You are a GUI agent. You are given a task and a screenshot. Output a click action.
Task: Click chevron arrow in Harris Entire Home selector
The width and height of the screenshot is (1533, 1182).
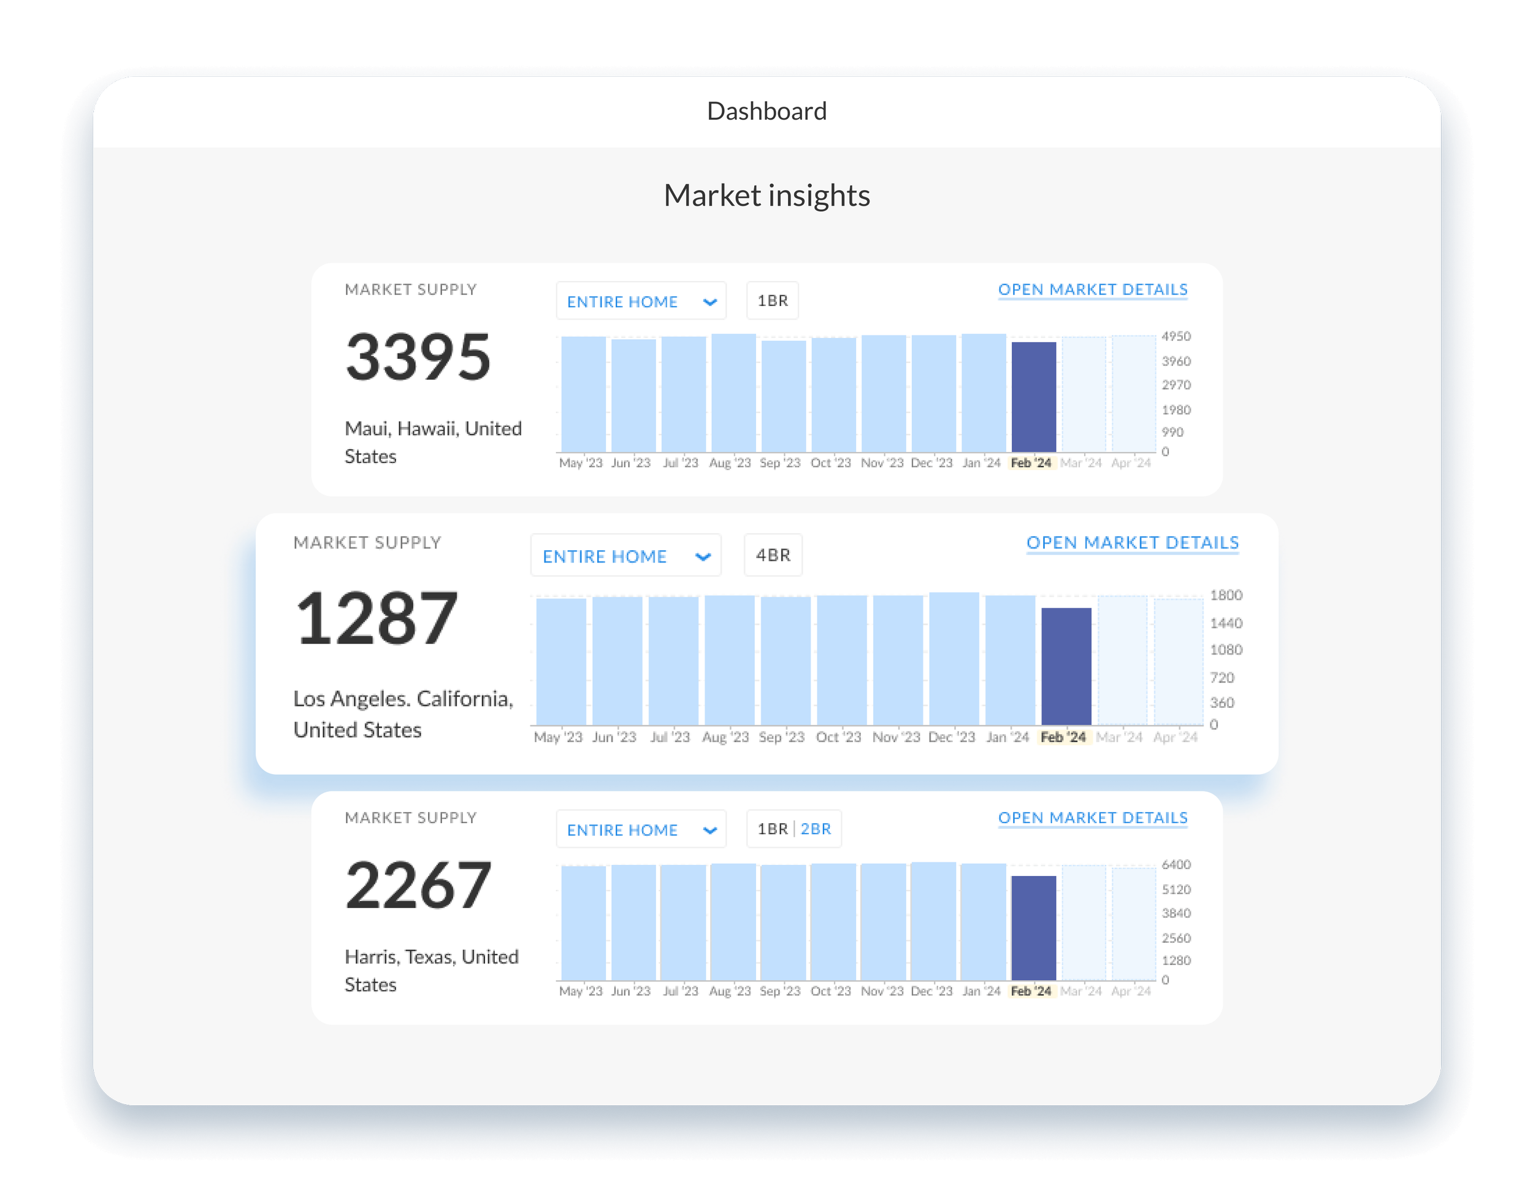pos(709,830)
